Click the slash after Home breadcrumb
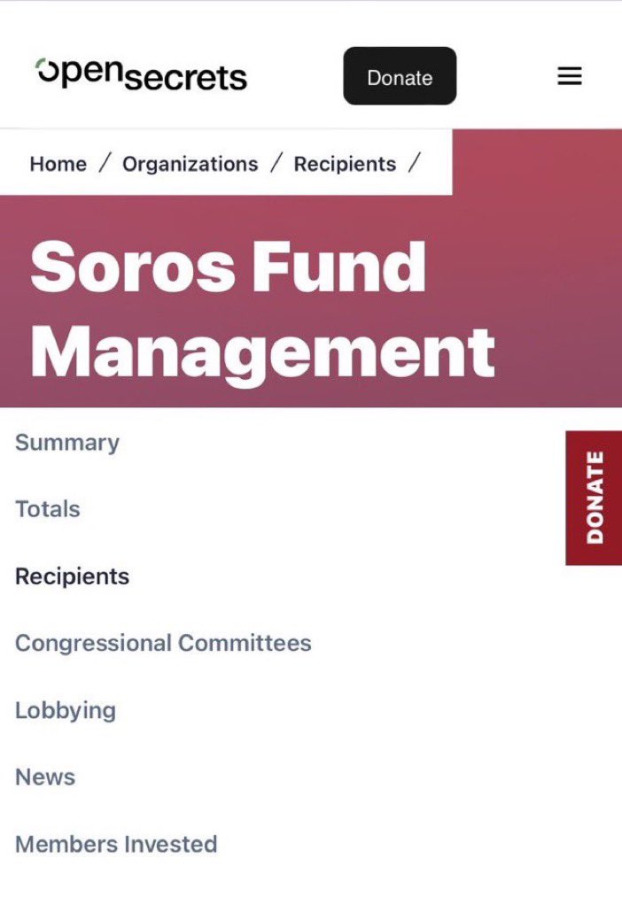622x904 pixels. [x=105, y=164]
